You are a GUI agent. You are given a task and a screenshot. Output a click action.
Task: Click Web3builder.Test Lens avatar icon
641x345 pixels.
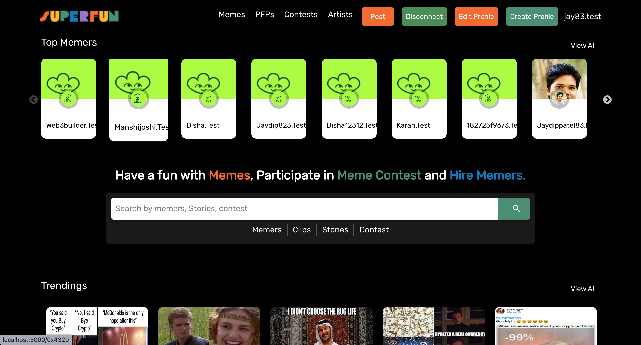click(x=68, y=99)
